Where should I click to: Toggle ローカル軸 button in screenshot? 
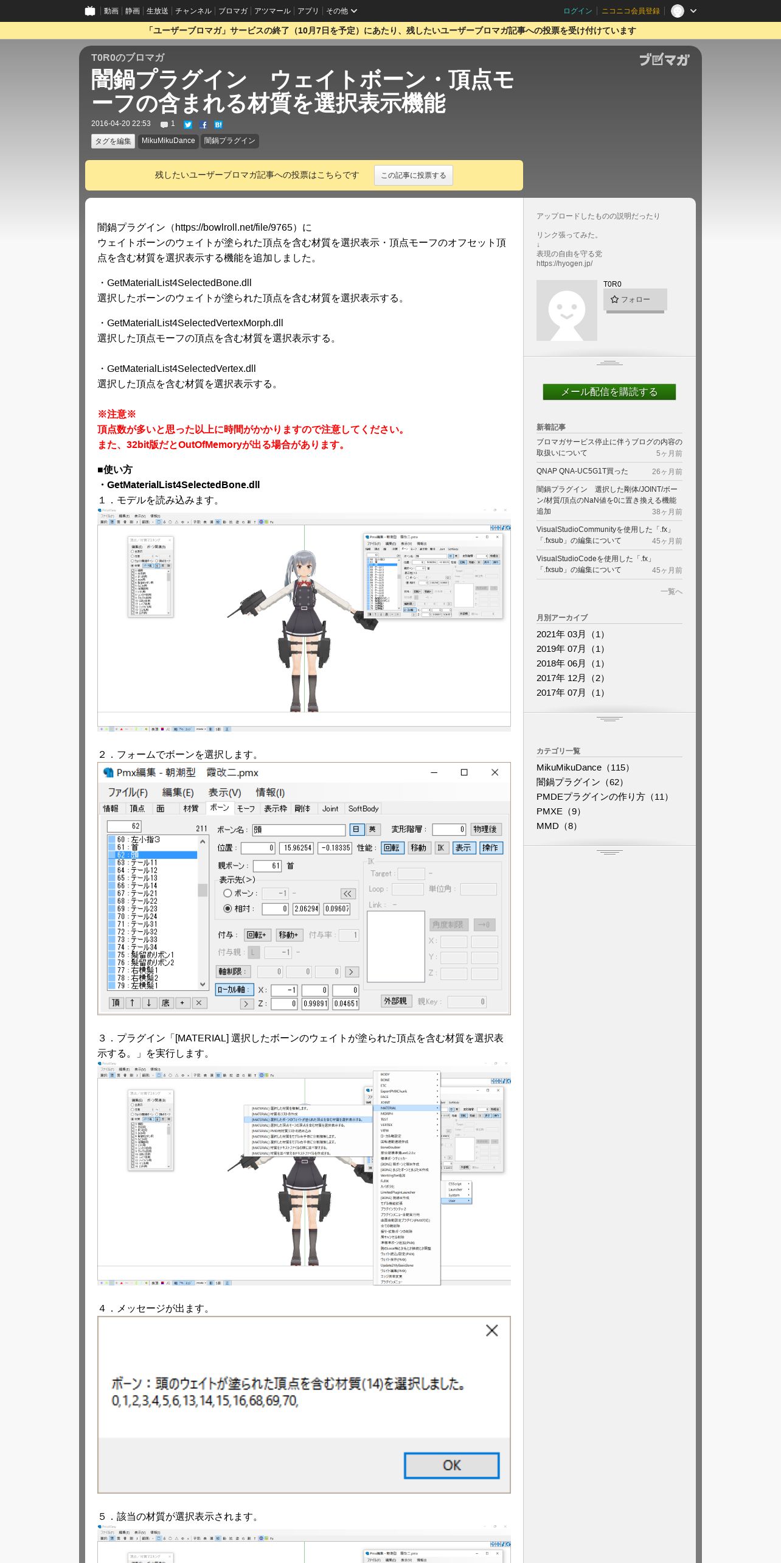234,990
